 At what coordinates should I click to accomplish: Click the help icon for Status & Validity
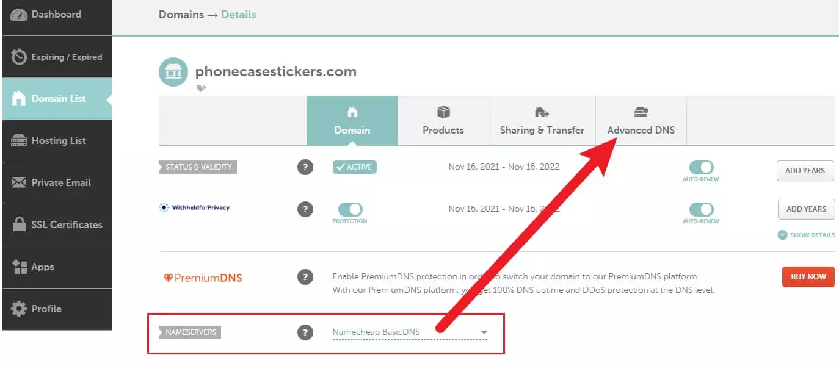click(305, 167)
